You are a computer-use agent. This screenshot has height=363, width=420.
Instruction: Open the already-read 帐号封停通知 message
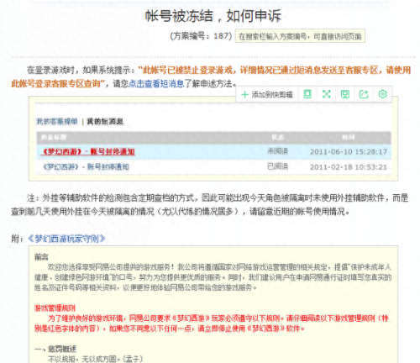tap(86, 166)
